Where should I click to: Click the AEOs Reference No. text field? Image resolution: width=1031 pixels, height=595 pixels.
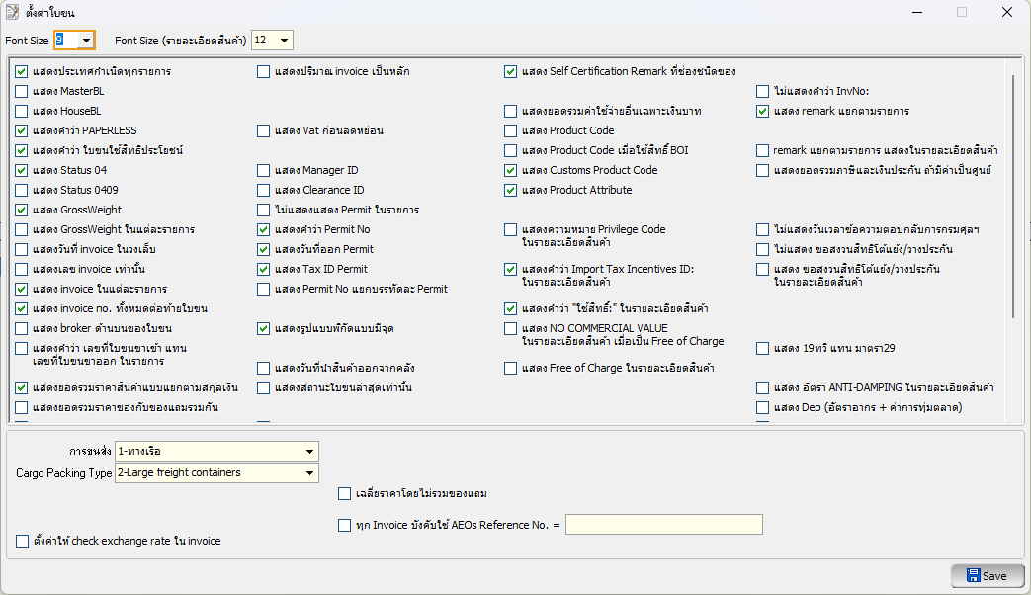(663, 525)
